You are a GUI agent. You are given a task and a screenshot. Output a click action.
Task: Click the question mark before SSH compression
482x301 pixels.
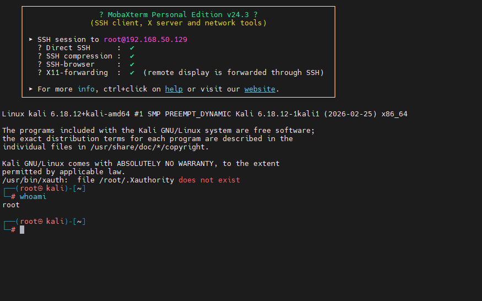[40, 56]
